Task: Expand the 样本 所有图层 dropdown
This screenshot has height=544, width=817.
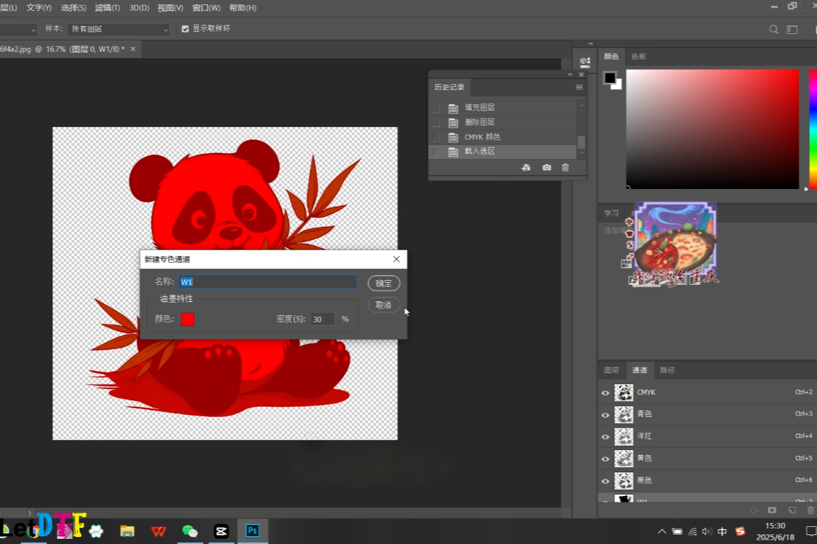Action: pyautogui.click(x=119, y=29)
